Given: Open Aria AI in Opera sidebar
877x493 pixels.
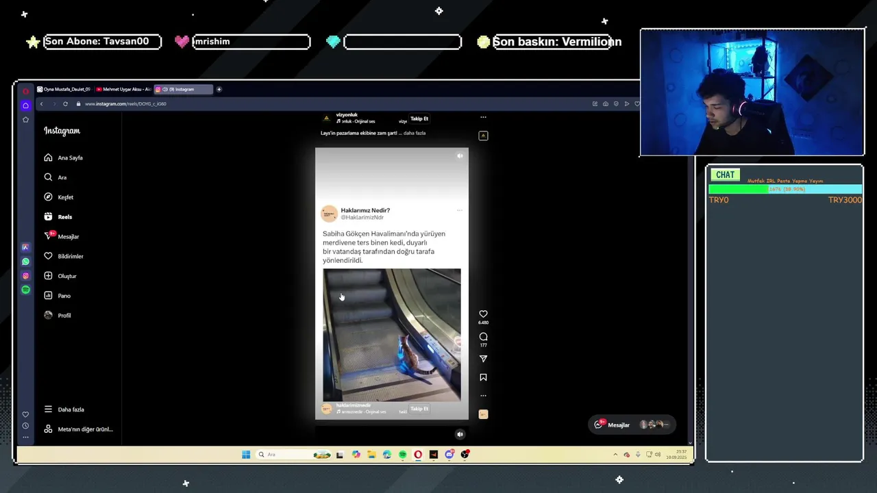Looking at the screenshot, I should (25, 247).
